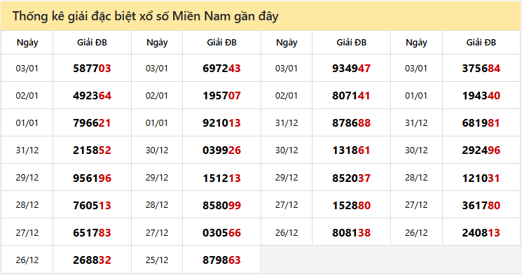Click the 28/12 date beside 858099

point(157,205)
